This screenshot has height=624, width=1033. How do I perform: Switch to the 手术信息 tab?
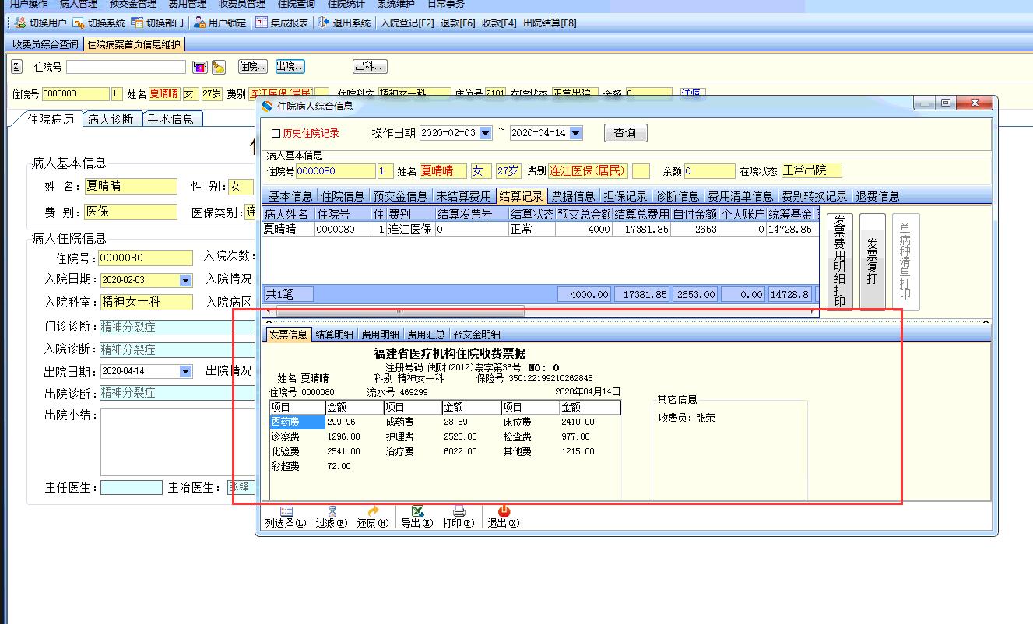point(171,119)
